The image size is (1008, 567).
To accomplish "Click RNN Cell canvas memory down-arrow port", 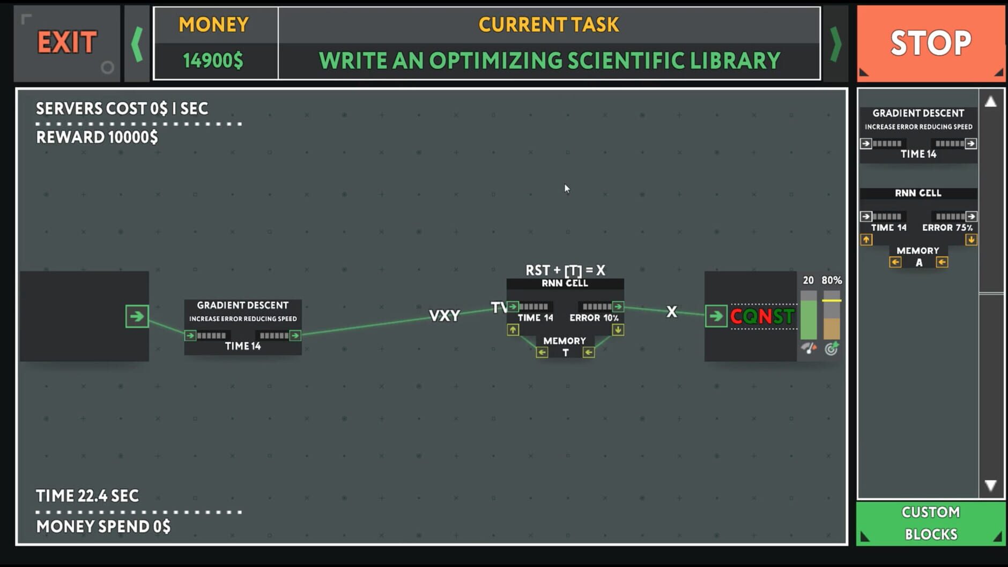I will tap(618, 330).
